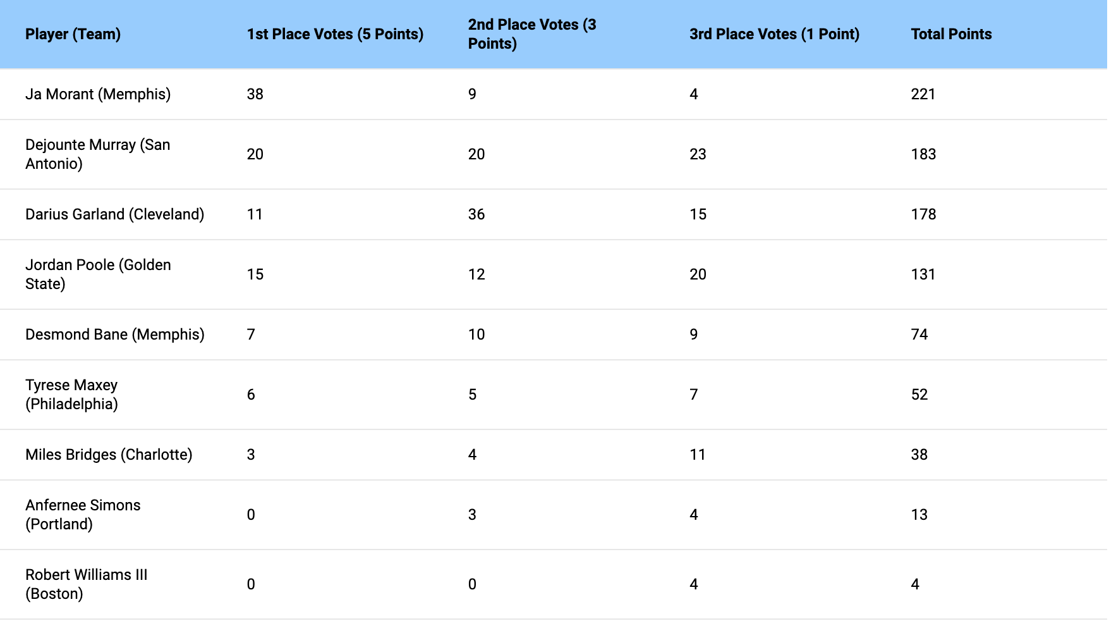Select Miles Bridges (Charlotte) name cell
The width and height of the screenshot is (1116, 621).
(109, 455)
